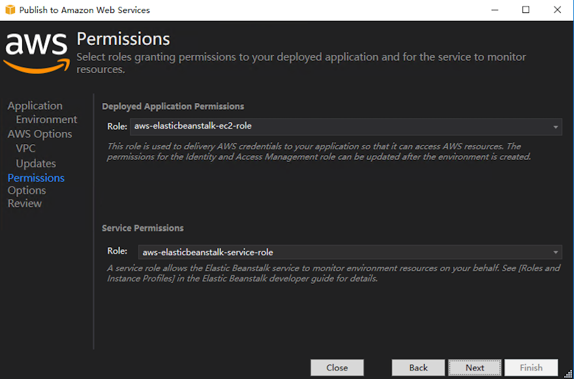Click the 'This role is used to delivery' description
This screenshot has height=379, width=574.
[x=319, y=151]
